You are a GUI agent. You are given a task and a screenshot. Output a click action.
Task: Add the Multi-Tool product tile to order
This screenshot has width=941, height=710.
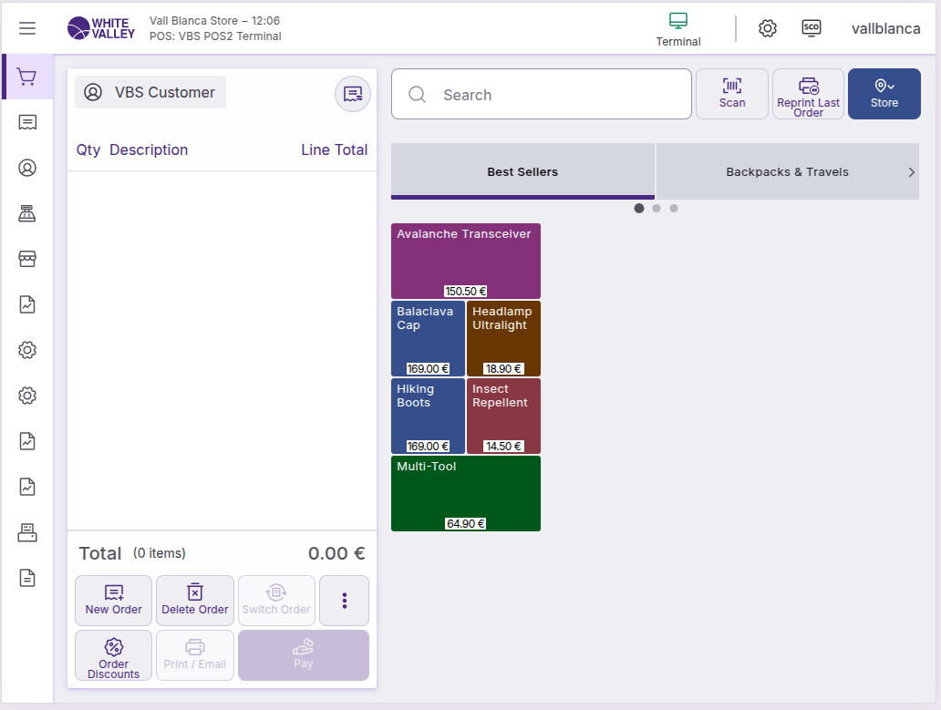tap(465, 493)
